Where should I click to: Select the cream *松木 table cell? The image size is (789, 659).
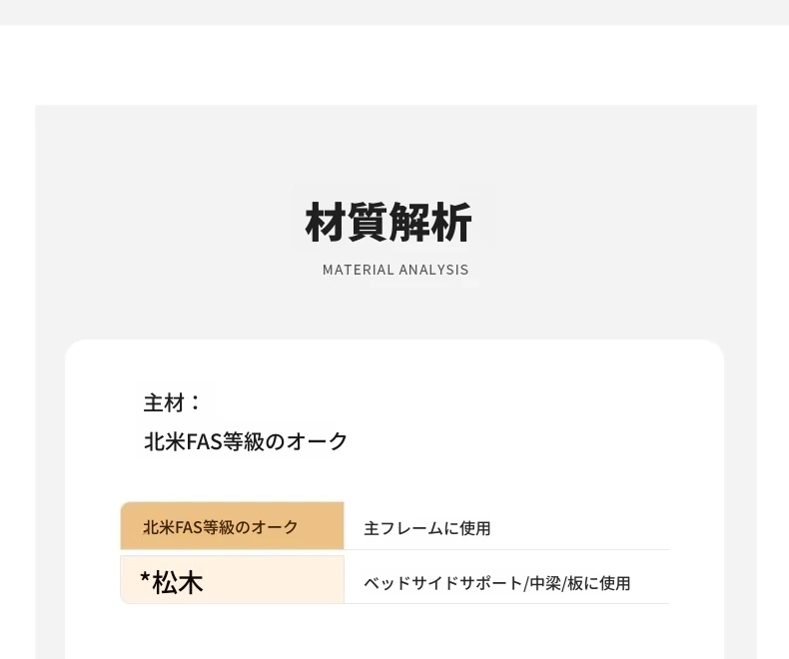point(232,579)
